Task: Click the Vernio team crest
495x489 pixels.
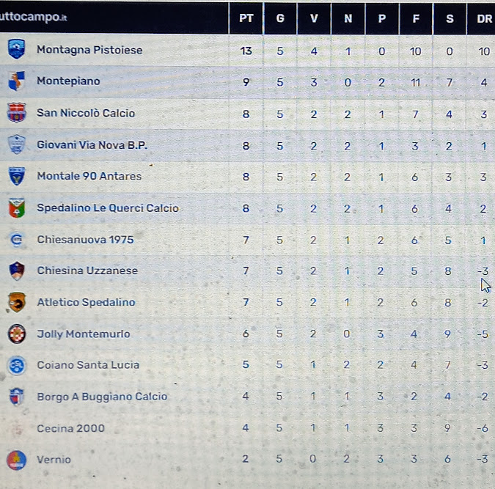Action: point(16,460)
